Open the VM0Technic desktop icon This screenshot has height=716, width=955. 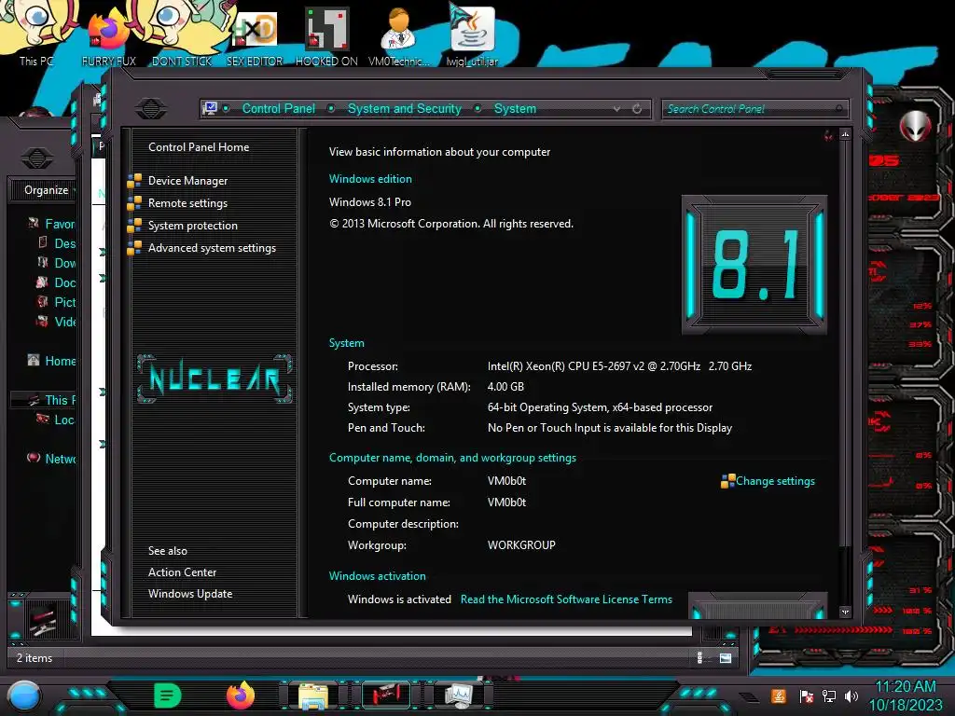tap(399, 36)
